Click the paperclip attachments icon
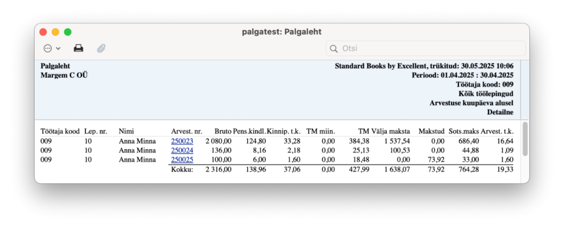Screen dimensions: 564x229 [101, 48]
